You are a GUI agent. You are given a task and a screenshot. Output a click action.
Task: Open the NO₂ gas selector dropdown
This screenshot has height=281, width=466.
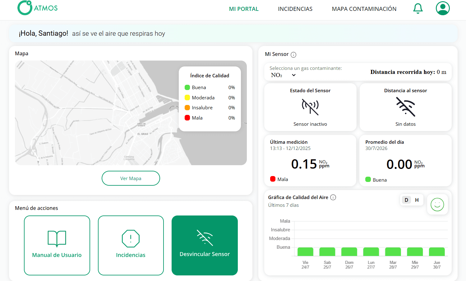tap(283, 75)
